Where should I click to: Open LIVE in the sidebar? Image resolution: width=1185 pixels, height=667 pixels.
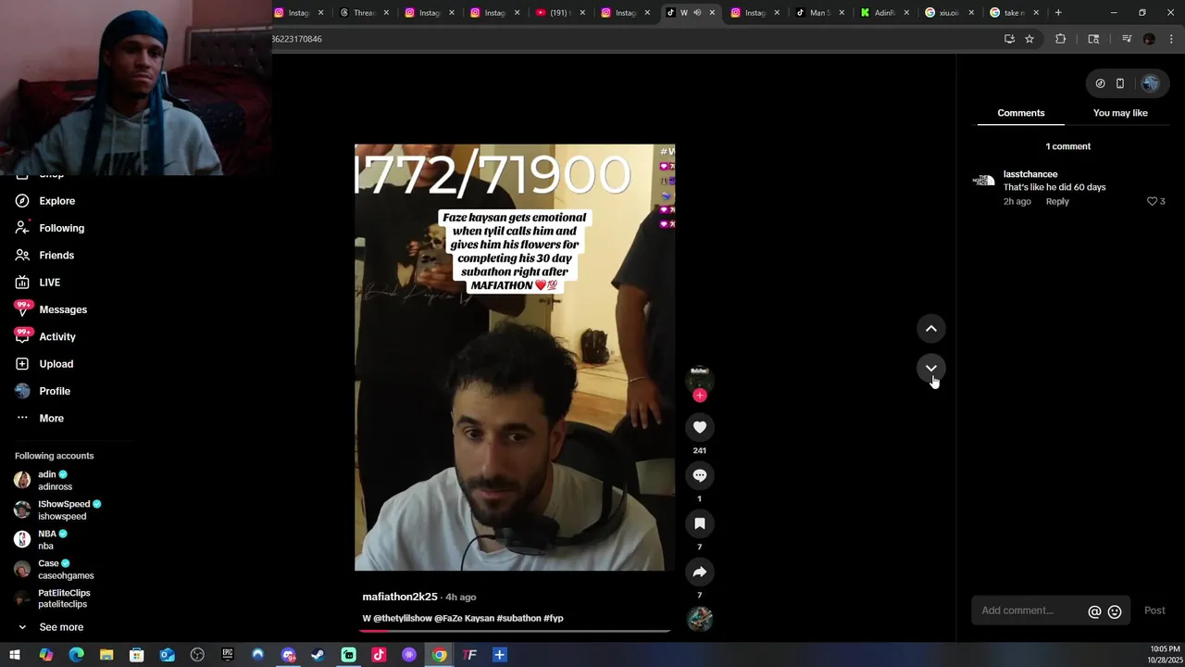[49, 283]
